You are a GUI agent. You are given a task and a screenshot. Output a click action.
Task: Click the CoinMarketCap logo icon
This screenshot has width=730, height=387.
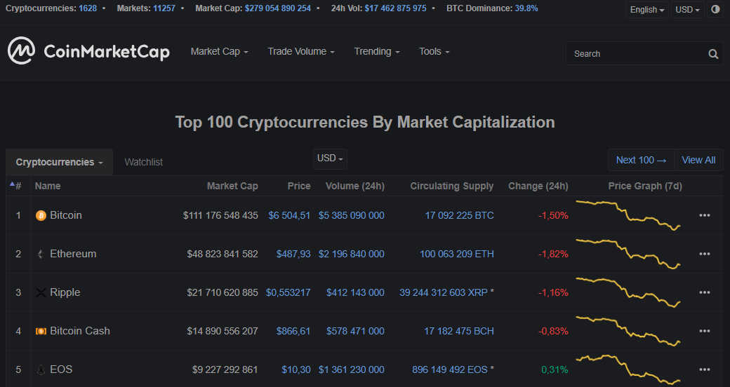coord(21,50)
